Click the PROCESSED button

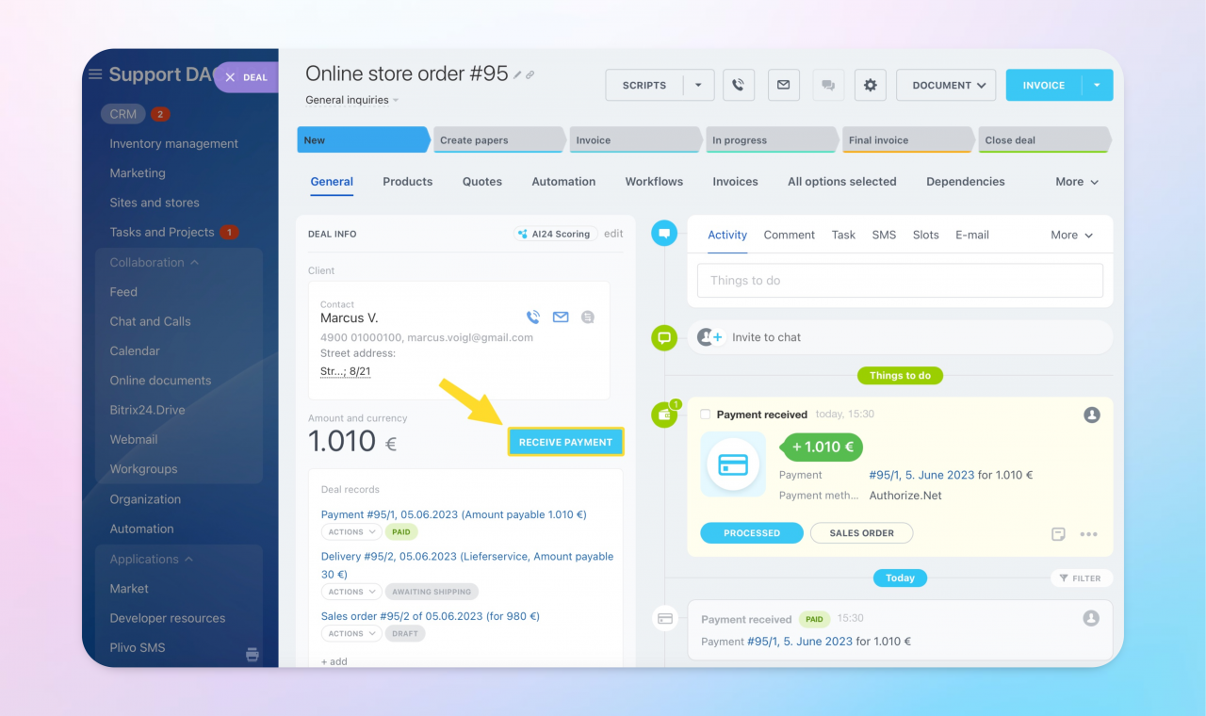pos(752,533)
